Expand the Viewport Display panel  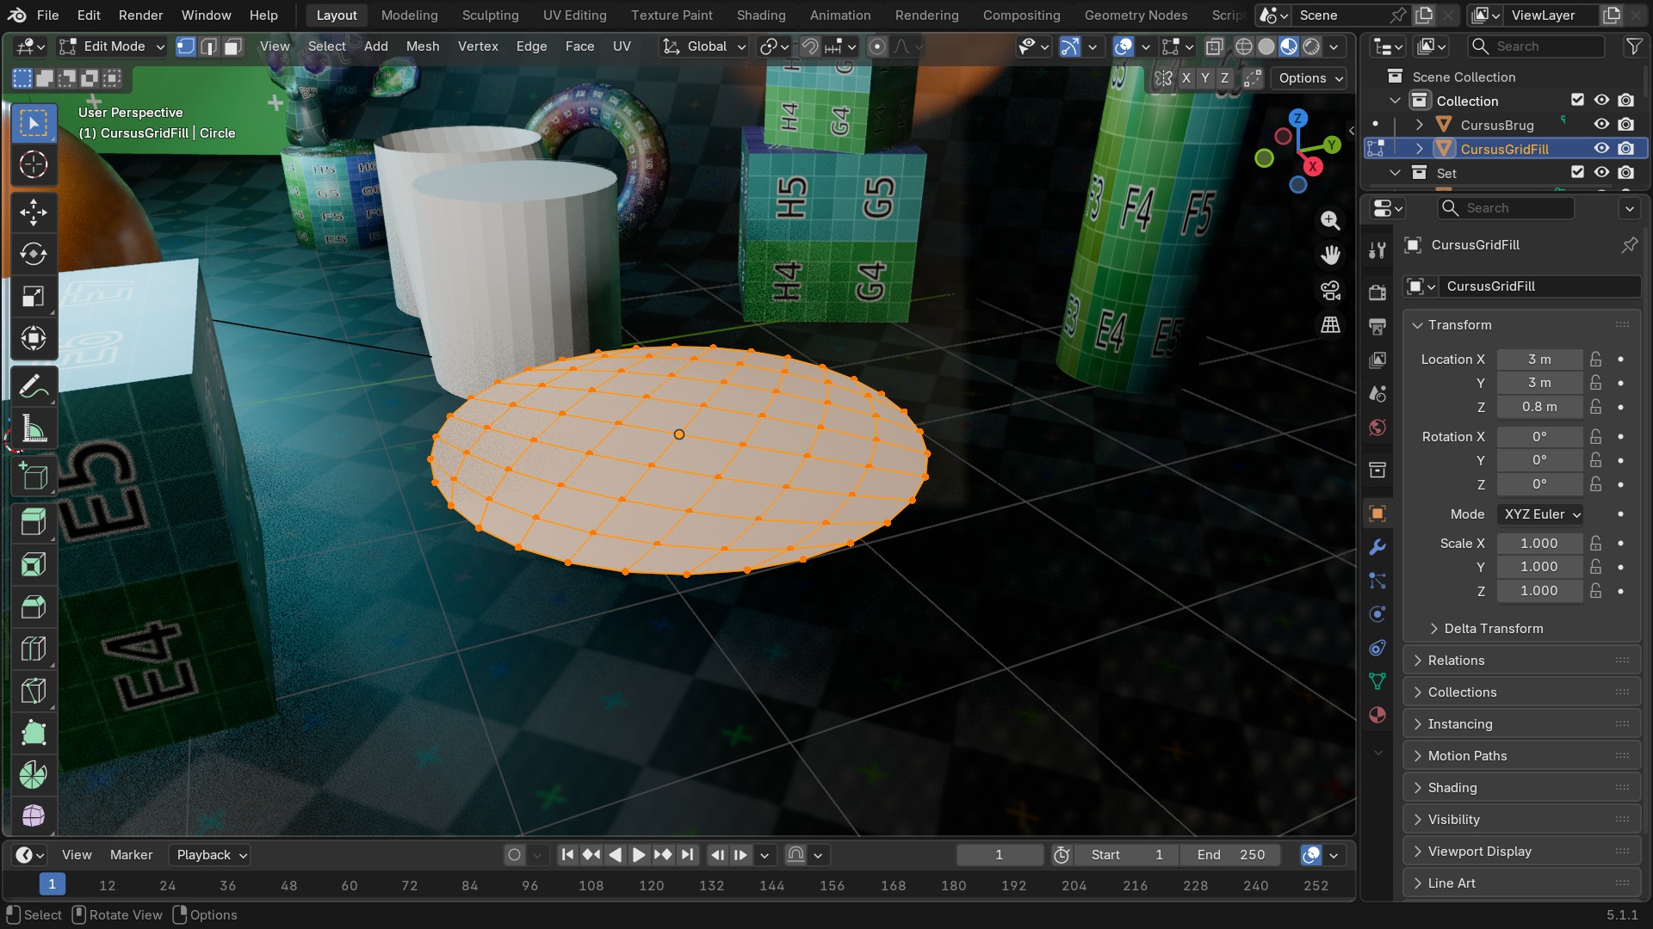point(1522,852)
